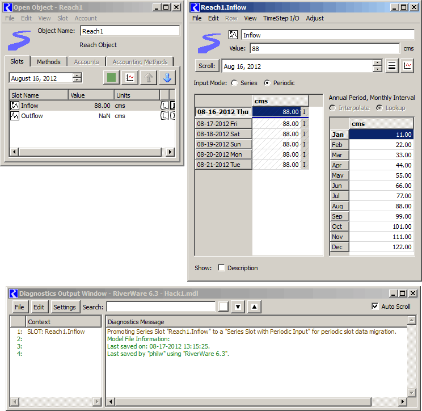Viewport: 422px width, 411px height.
Task: Click the search up arrow in Diagnostics window
Action: pyautogui.click(x=254, y=307)
